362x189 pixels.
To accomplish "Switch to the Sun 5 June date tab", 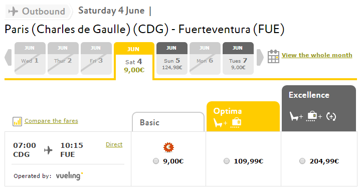I will 172,58.
